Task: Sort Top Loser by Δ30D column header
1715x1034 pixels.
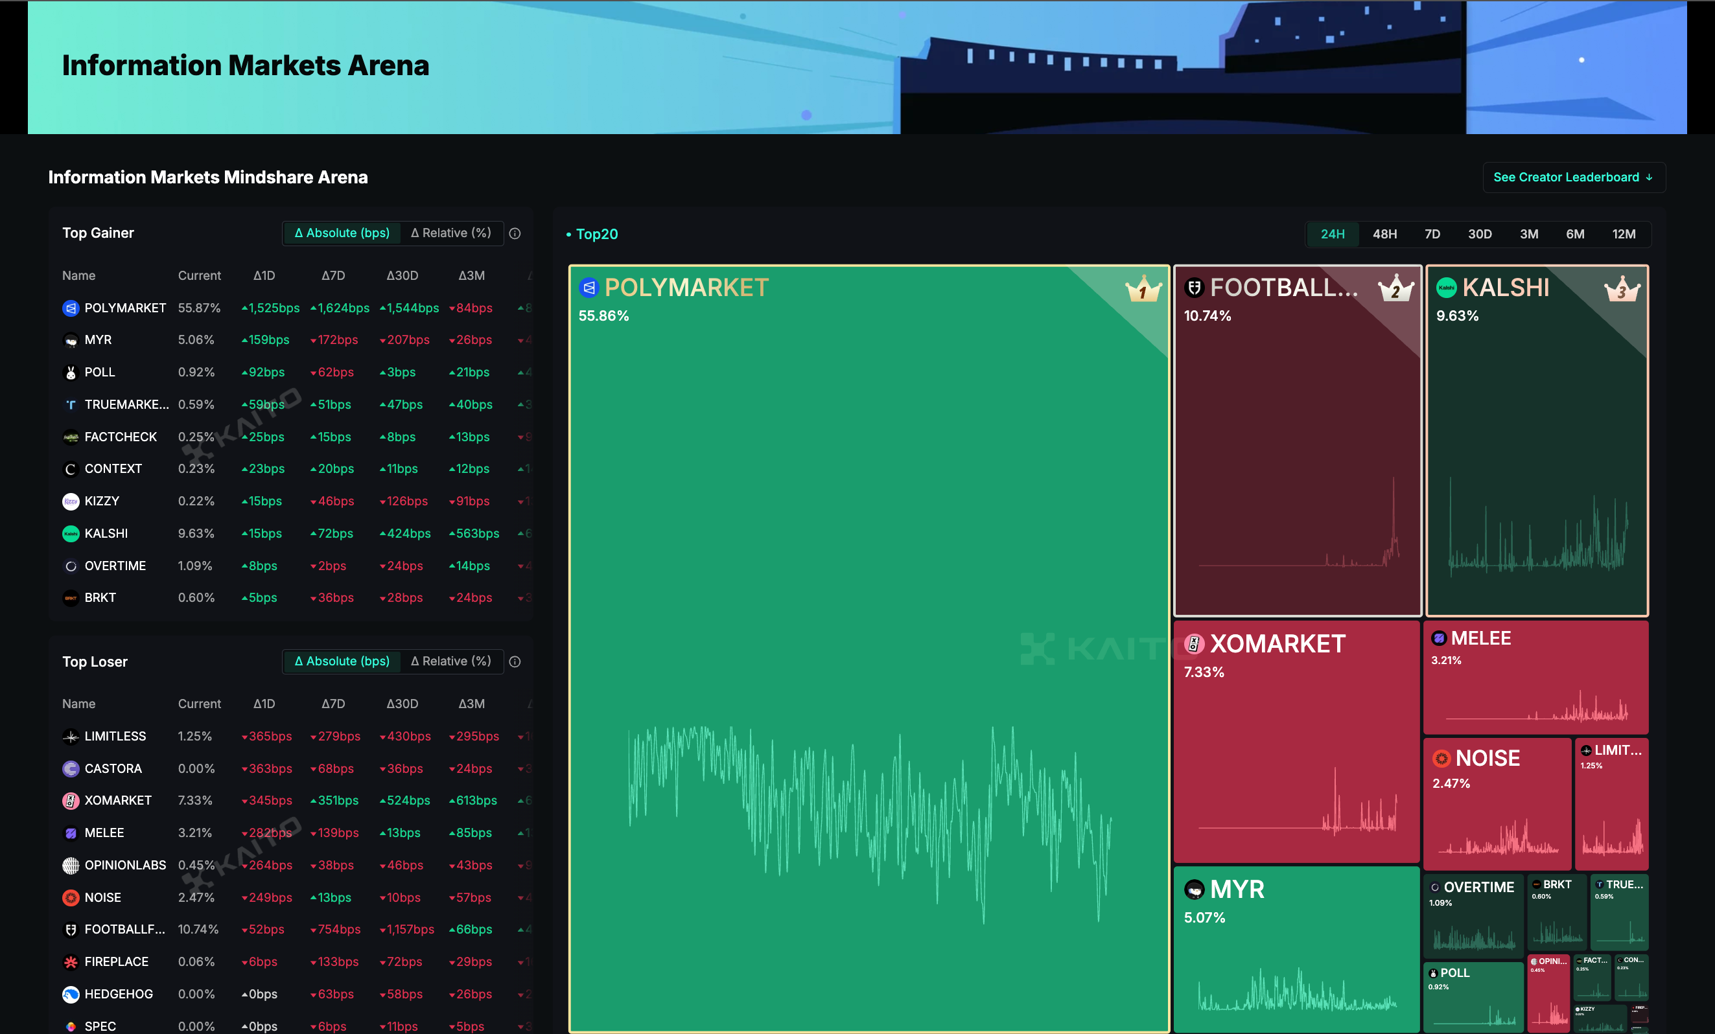Action: [402, 704]
